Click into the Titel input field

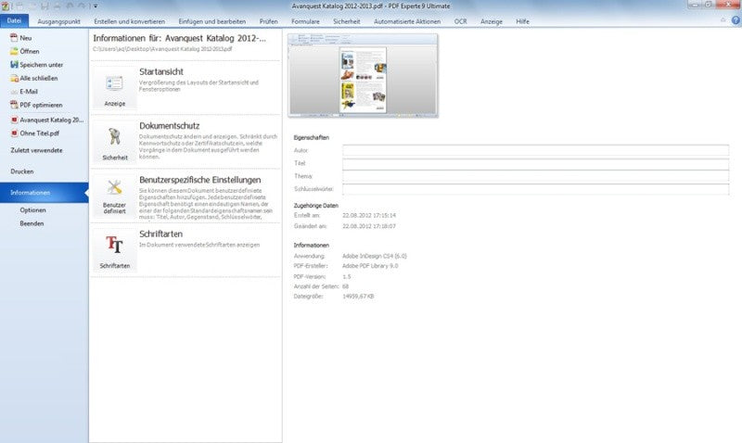pos(536,164)
